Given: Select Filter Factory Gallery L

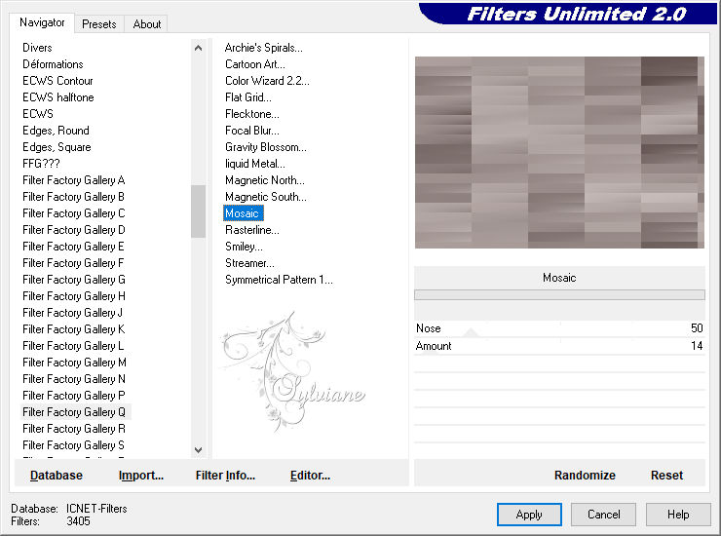Looking at the screenshot, I should click(73, 346).
